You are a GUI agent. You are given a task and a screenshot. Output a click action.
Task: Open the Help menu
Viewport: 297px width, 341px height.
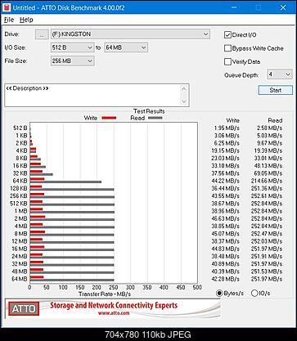tap(26, 20)
